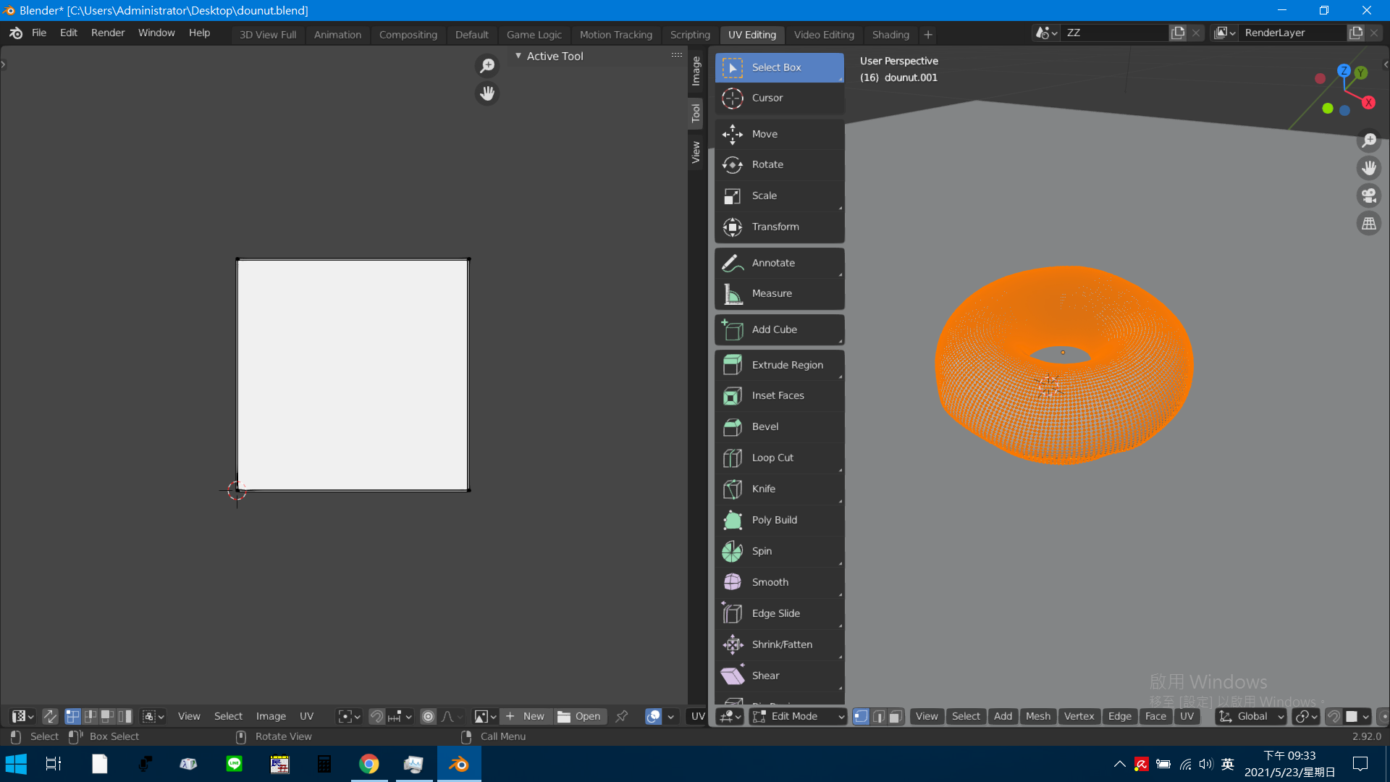The width and height of the screenshot is (1390, 782).
Task: Select the Measure tool
Action: pos(780,293)
